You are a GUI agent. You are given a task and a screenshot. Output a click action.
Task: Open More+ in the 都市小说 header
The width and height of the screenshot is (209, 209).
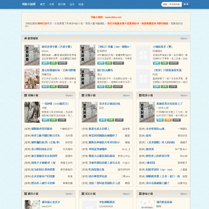(69, 194)
